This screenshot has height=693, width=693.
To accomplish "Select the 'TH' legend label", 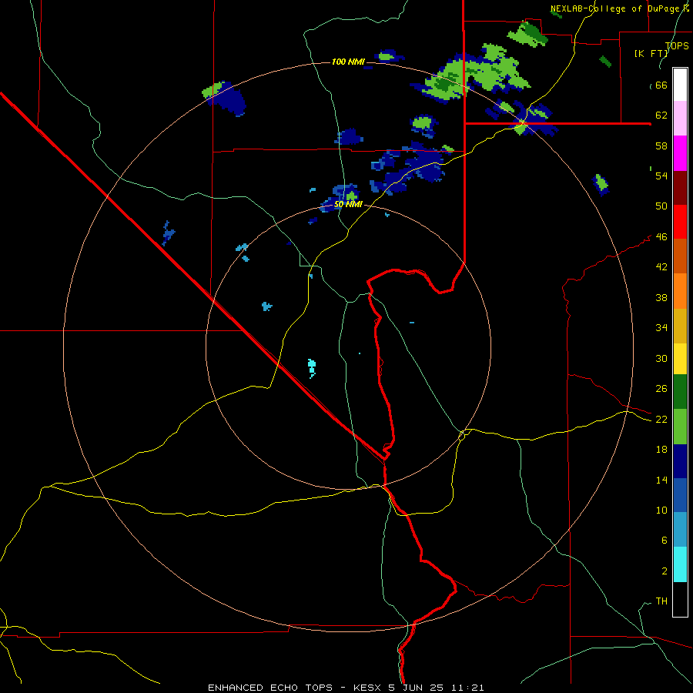I will pos(661,601).
